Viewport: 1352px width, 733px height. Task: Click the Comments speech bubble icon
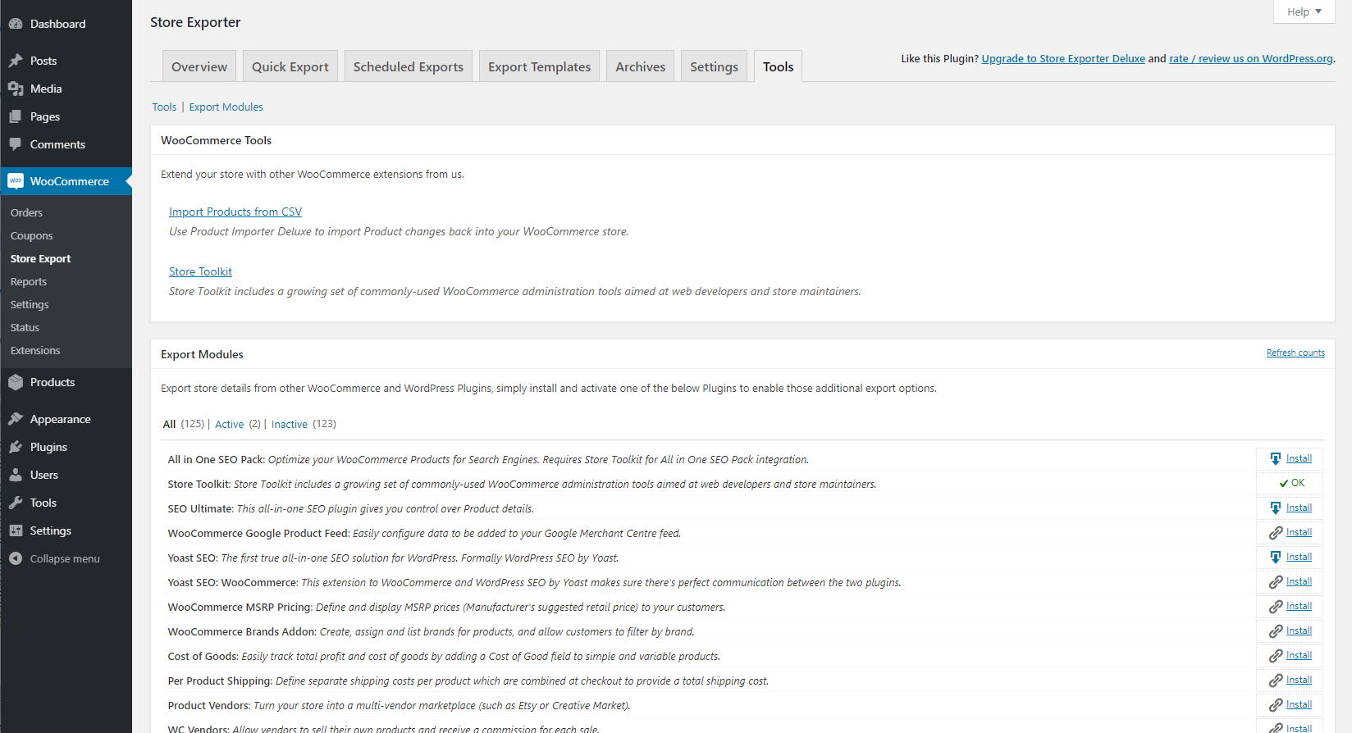click(x=16, y=144)
